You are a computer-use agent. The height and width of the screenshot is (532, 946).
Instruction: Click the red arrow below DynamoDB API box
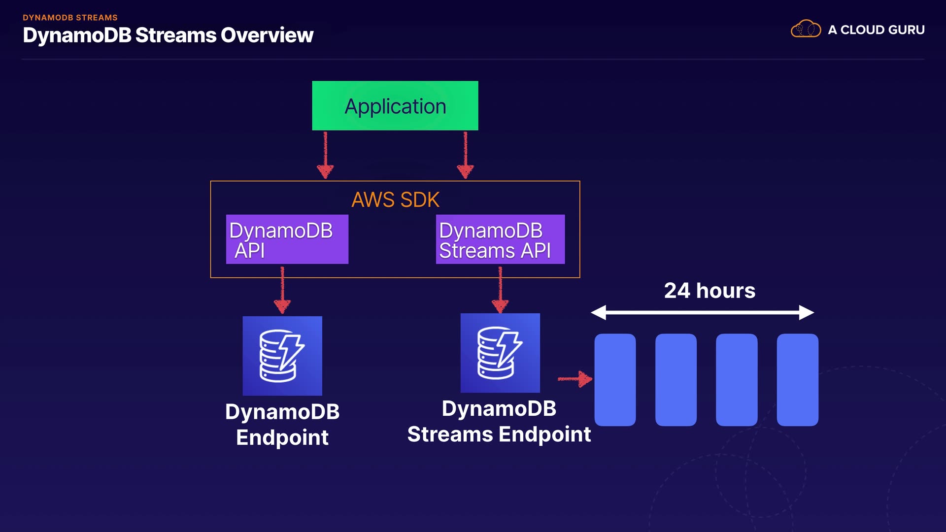pos(282,290)
